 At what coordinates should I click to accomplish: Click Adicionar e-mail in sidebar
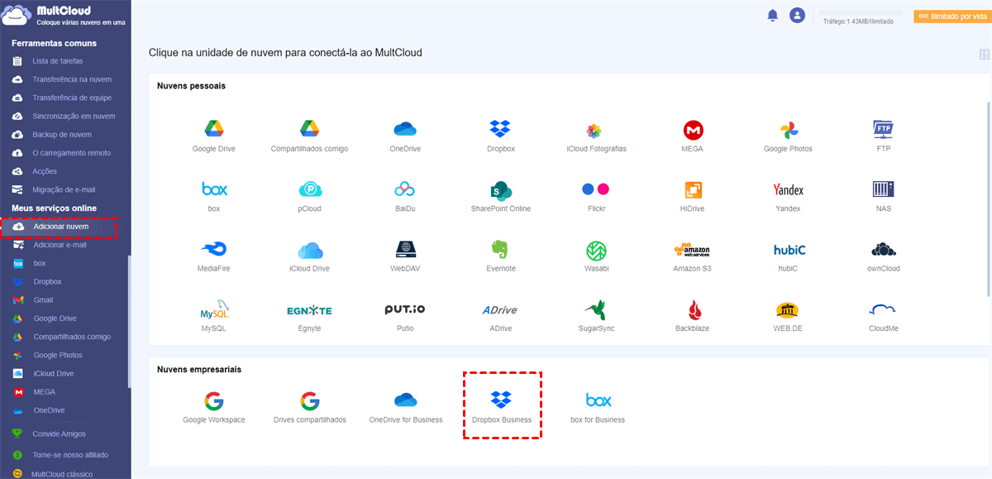pyautogui.click(x=60, y=245)
